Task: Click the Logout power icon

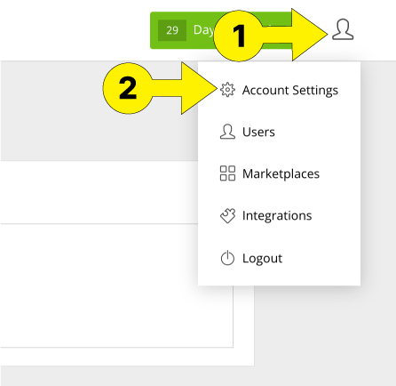Action: point(227,258)
